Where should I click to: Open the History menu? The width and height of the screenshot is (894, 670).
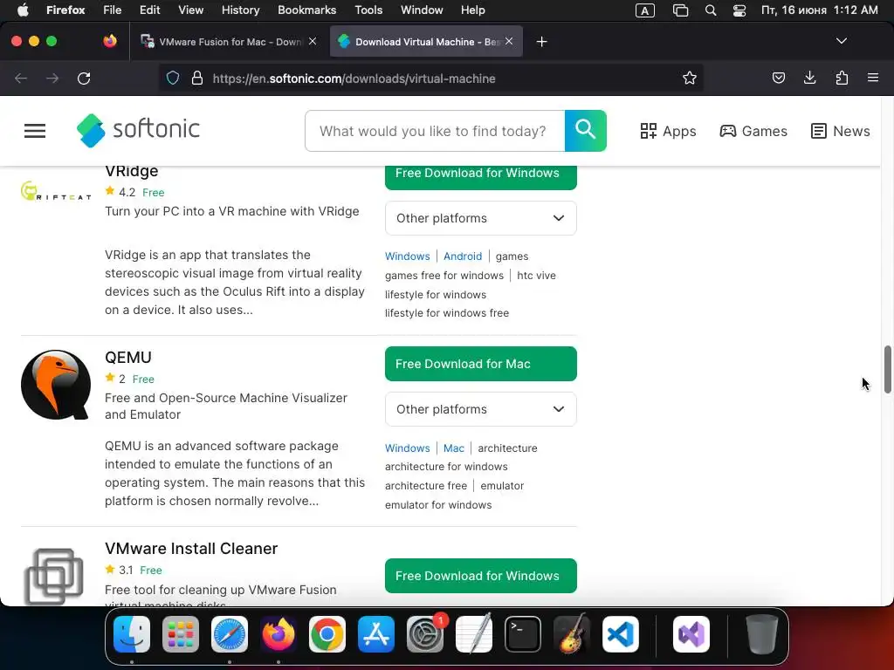240,10
